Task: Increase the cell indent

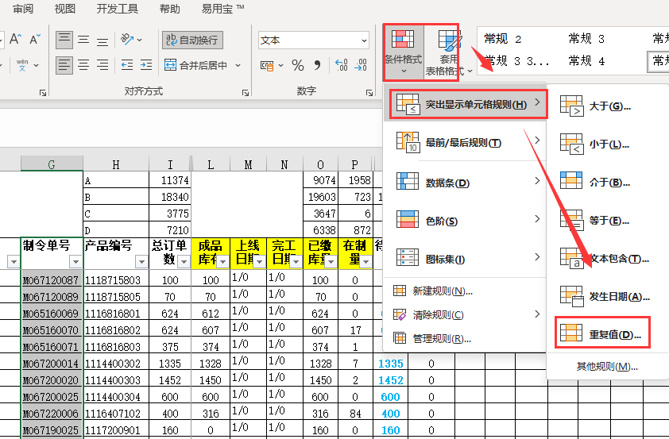Action: click(146, 65)
